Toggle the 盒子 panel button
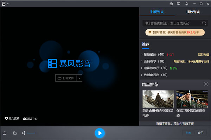Image resolution: width=211 pixels, height=140 pixels. (200, 133)
